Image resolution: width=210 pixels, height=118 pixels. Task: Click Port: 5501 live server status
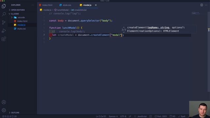point(161,116)
